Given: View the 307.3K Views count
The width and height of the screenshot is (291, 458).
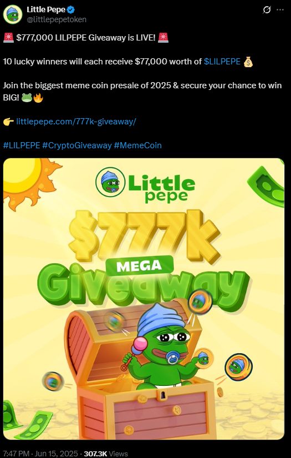Looking at the screenshot, I should click(x=106, y=454).
